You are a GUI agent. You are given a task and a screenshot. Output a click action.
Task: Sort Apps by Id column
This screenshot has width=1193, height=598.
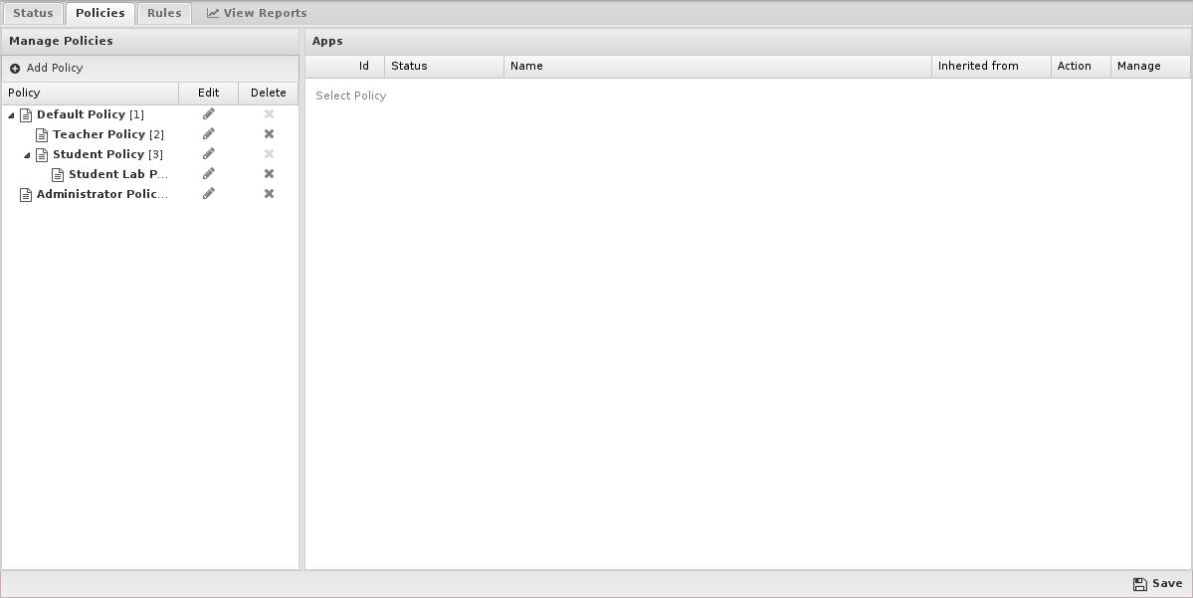tap(344, 67)
